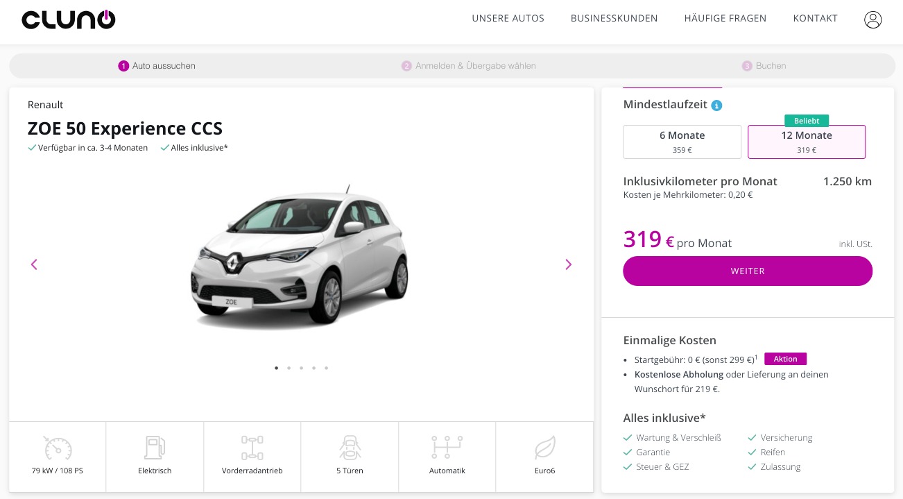903x499 pixels.
Task: Jump to first carousel image dot
Action: [x=277, y=368]
